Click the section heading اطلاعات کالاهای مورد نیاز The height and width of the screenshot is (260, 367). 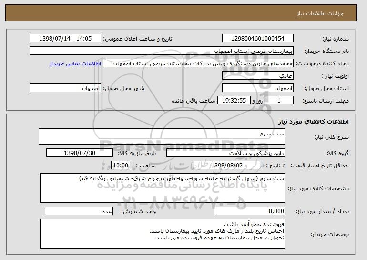[314, 122]
